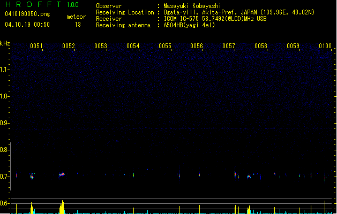The height and width of the screenshot is (214, 337).
Task: Click the 1.0 kHz axis label
Action: (x=4, y=96)
